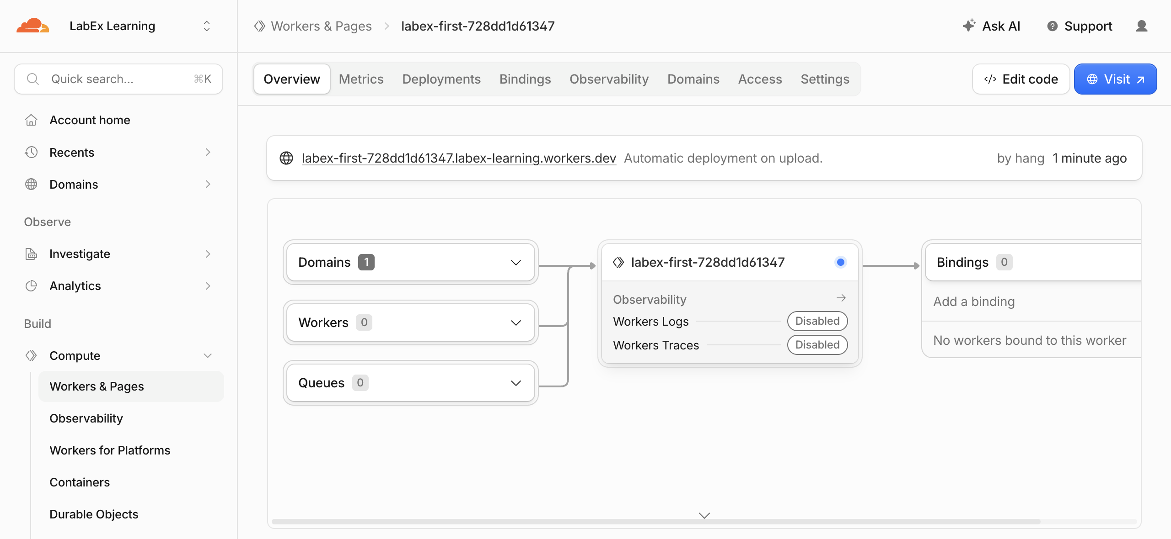The image size is (1171, 539).
Task: Click the search magnifier icon
Action: click(x=32, y=79)
